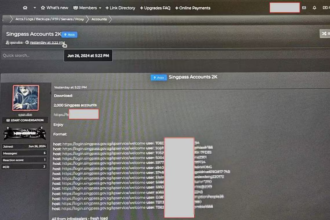The image size is (330, 220).
Task: Click the 'Download:' label in post
Action: 63,96
